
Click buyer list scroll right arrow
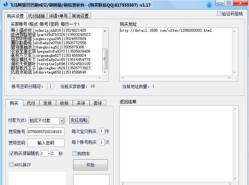point(100,78)
